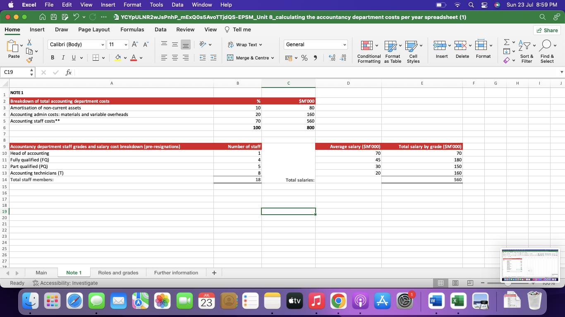
Task: Click the Save icon in title bar
Action: point(54,17)
